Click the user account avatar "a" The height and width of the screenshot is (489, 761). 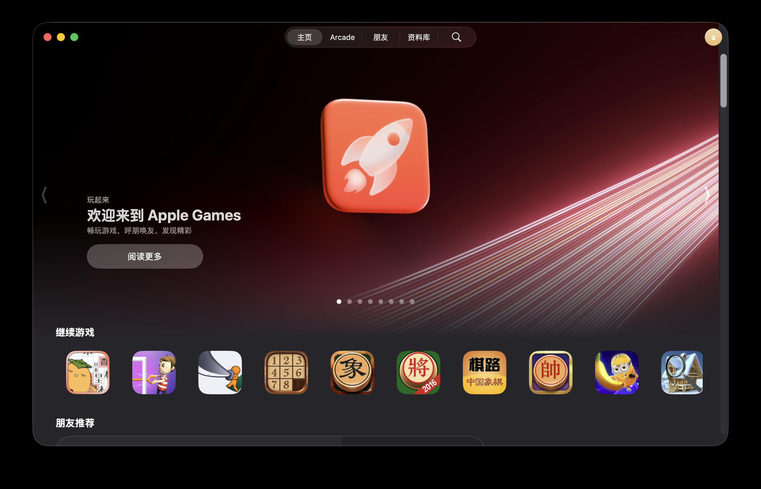(713, 37)
